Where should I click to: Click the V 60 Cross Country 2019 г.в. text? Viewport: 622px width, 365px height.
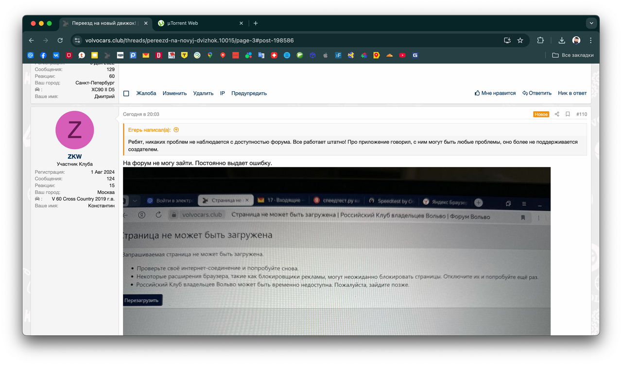(83, 199)
